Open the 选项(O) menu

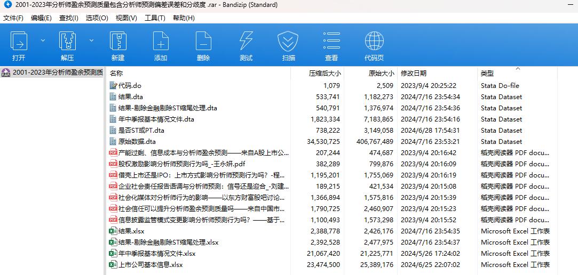coord(97,18)
